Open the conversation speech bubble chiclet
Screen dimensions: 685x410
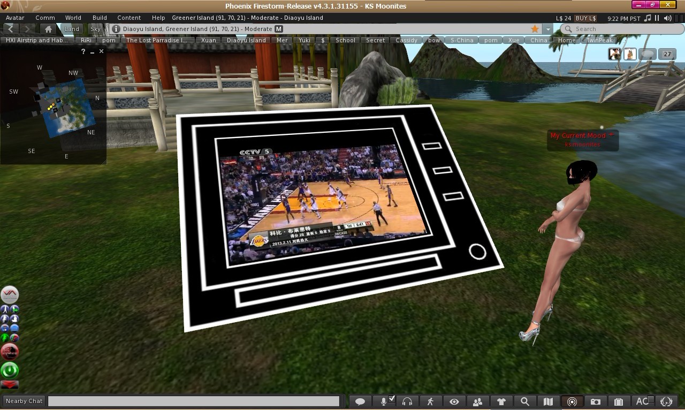tap(648, 54)
